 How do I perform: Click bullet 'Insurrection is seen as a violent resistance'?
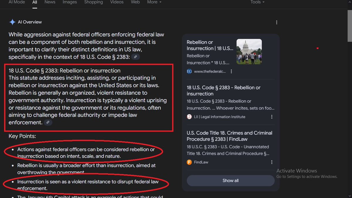pyautogui.click(x=88, y=185)
